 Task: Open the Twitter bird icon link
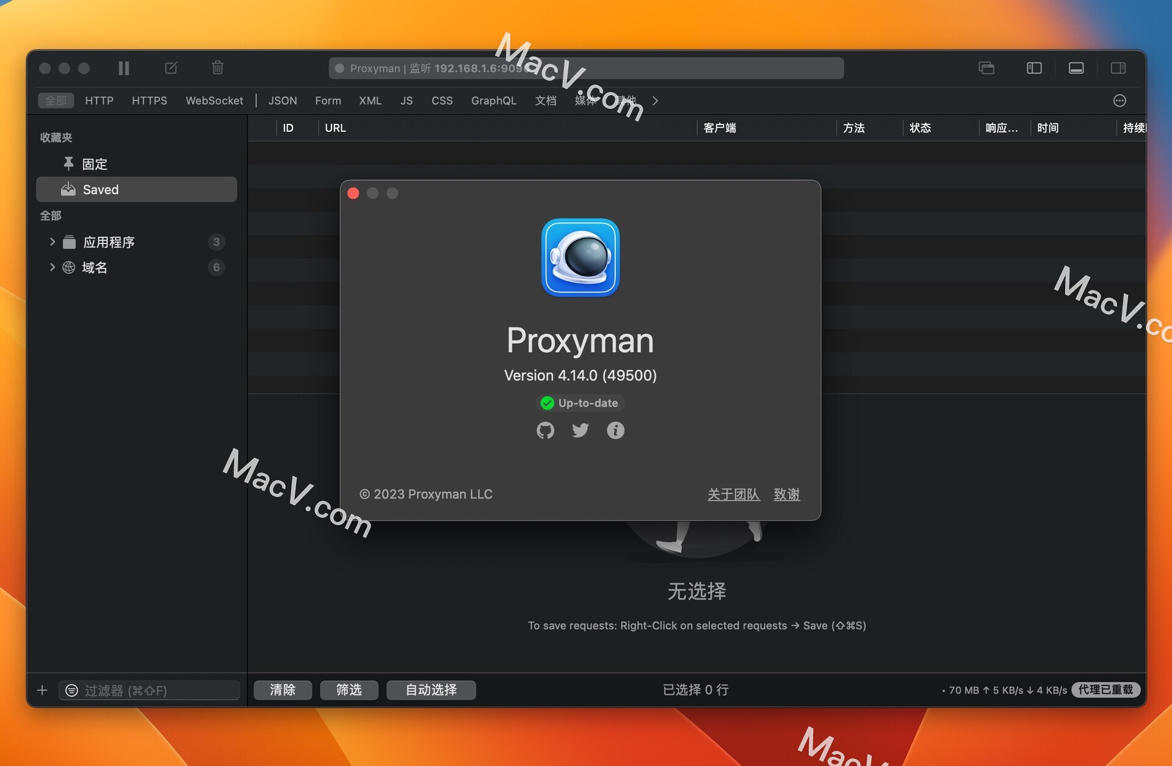pos(581,430)
